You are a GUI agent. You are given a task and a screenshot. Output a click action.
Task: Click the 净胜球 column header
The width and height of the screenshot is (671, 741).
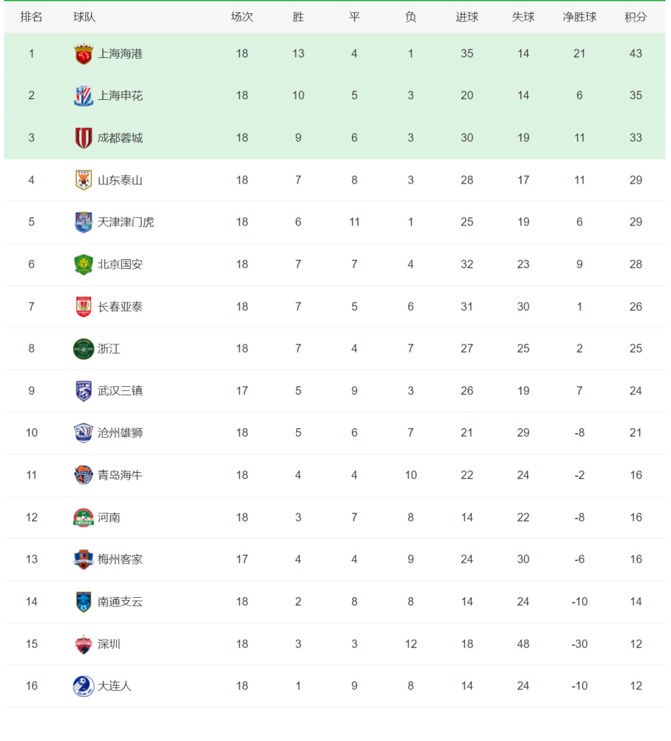579,17
